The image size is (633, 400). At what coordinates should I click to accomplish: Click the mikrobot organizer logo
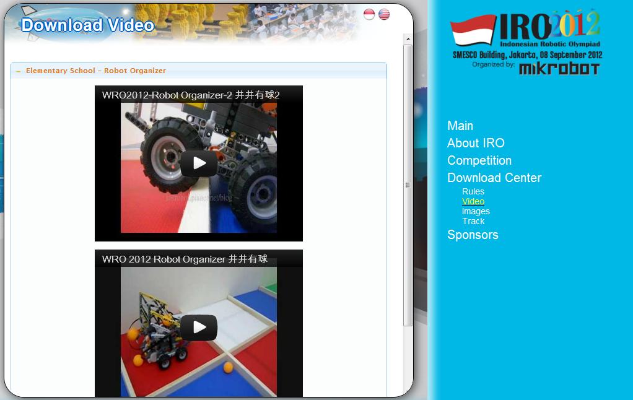tap(559, 69)
